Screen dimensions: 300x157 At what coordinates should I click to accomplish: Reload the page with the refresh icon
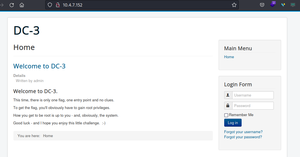(x=12, y=5)
